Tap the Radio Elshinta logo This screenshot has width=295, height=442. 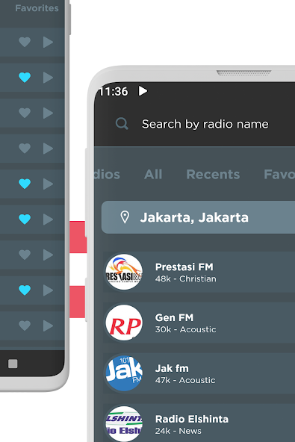coord(124,423)
